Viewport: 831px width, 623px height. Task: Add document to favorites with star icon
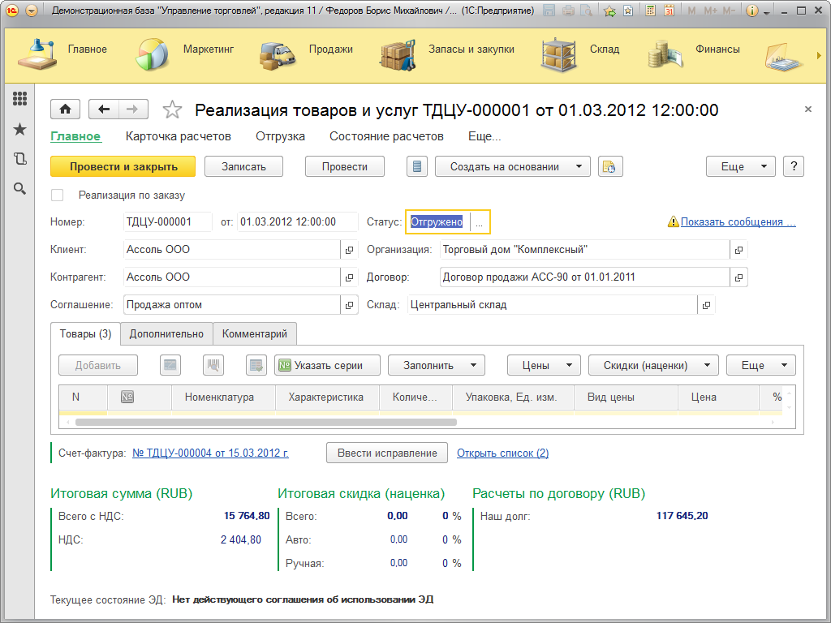(172, 110)
